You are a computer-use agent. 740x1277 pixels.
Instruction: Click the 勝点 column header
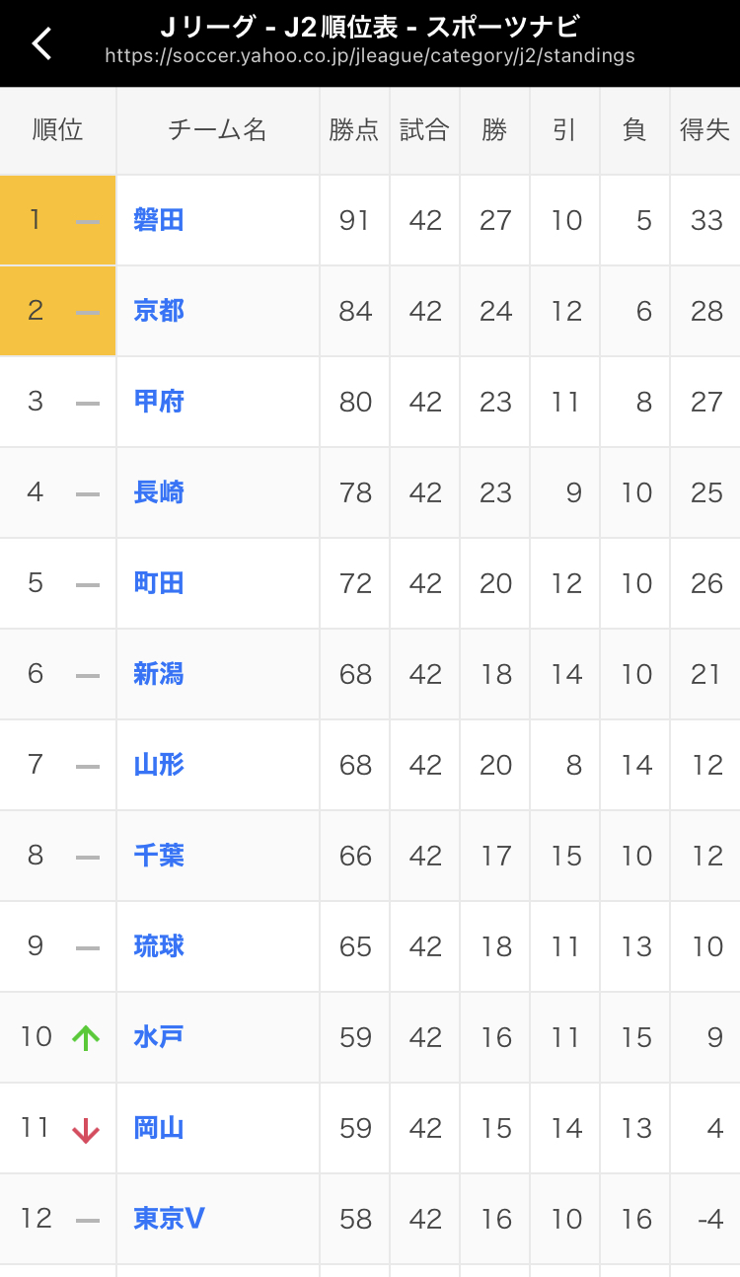point(354,130)
